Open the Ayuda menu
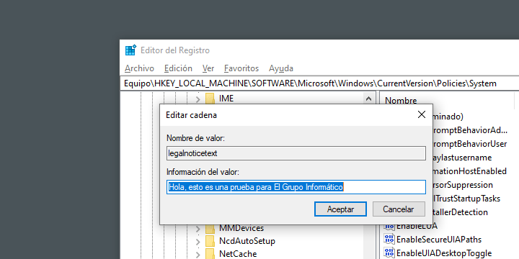The image size is (519, 259). pyautogui.click(x=280, y=68)
